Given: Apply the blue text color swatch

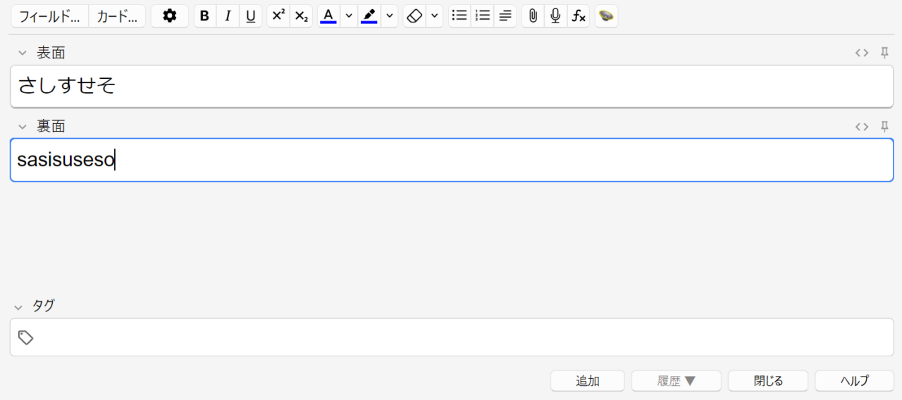Looking at the screenshot, I should [328, 16].
